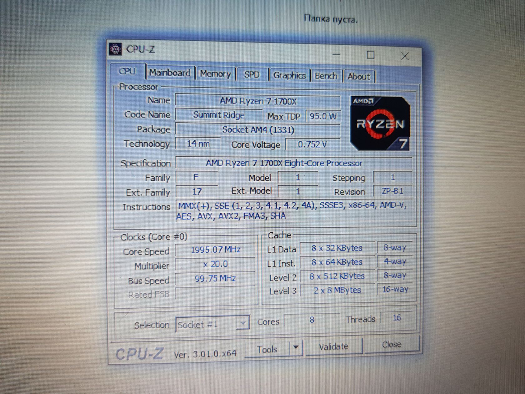Maximize the CPU-Z window

(371, 55)
